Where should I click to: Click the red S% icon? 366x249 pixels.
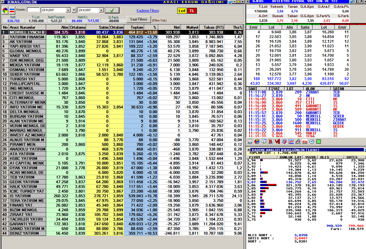click(305, 141)
